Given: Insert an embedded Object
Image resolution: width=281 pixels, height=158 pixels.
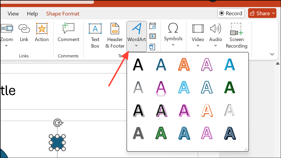Looking at the screenshot, I should 152,47.
